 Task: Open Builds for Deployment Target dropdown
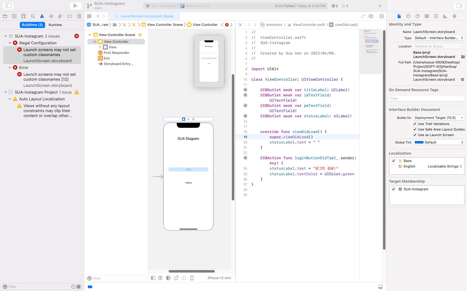point(439,118)
